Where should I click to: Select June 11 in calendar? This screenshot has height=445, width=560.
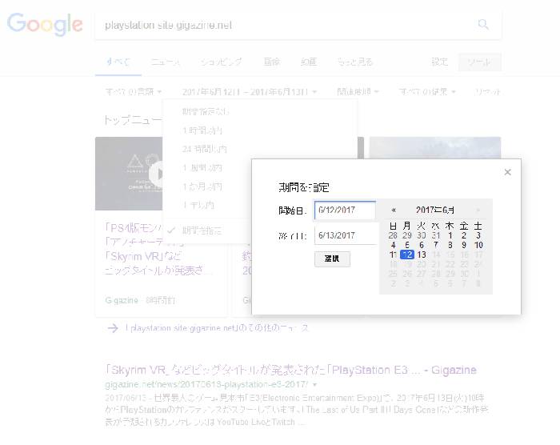pyautogui.click(x=393, y=255)
